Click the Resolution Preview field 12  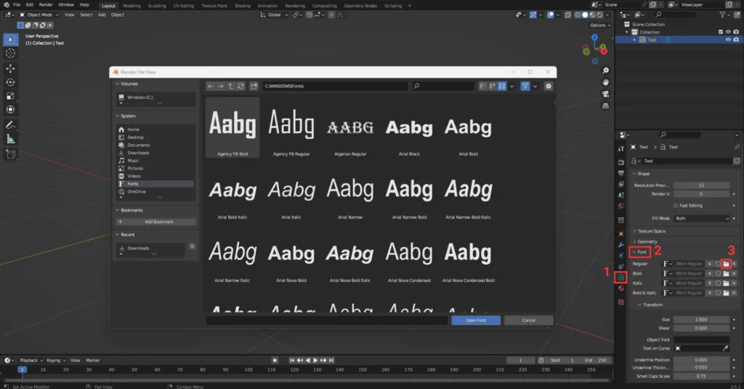701,185
